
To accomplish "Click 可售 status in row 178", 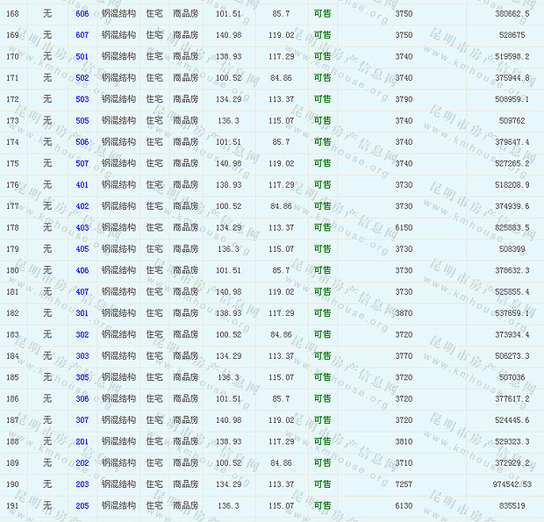I will click(322, 228).
